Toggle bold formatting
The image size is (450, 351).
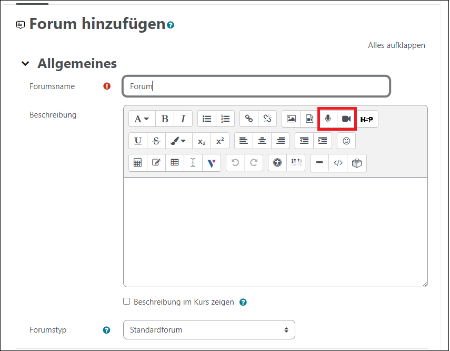tap(165, 119)
